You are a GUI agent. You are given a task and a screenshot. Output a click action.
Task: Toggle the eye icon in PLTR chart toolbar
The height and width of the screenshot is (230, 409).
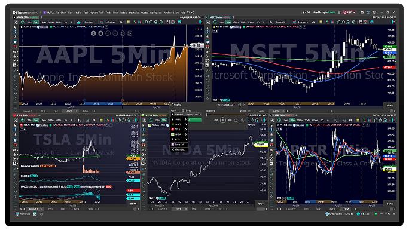tap(350, 120)
